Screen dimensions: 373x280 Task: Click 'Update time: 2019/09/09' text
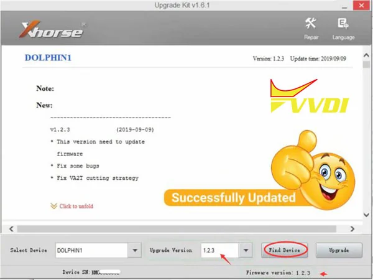coord(318,58)
